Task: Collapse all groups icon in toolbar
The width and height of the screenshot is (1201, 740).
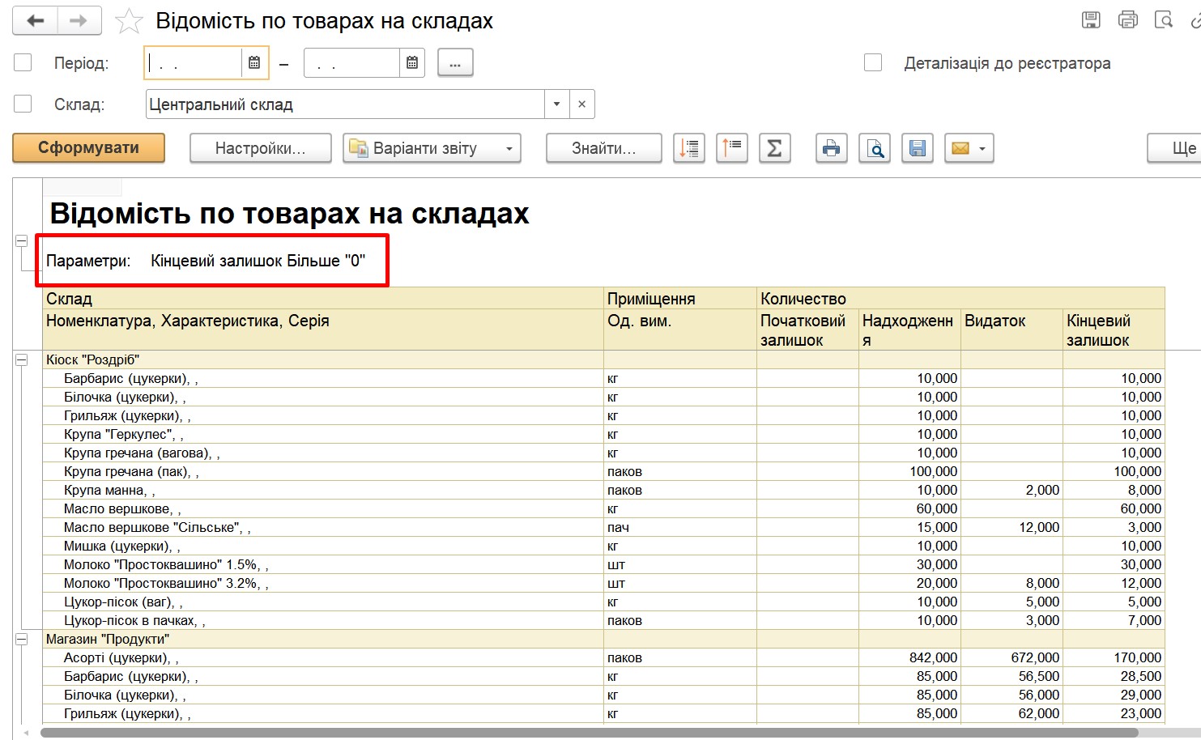Action: coord(732,148)
